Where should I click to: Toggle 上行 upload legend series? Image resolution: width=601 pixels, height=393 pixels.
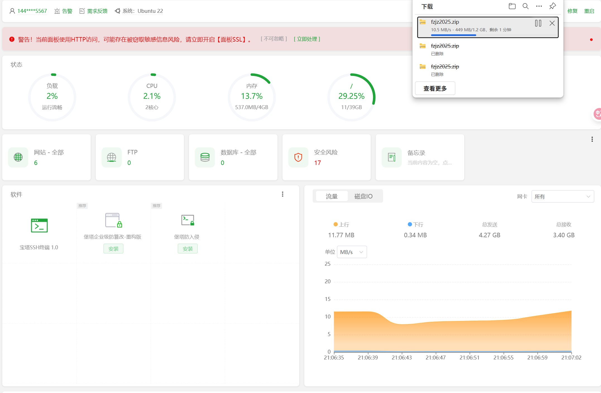pyautogui.click(x=341, y=224)
